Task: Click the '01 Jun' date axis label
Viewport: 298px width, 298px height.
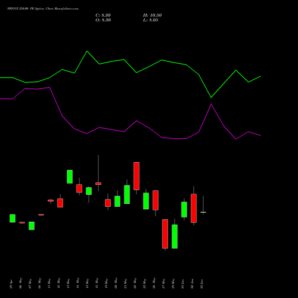Action: 182,284
